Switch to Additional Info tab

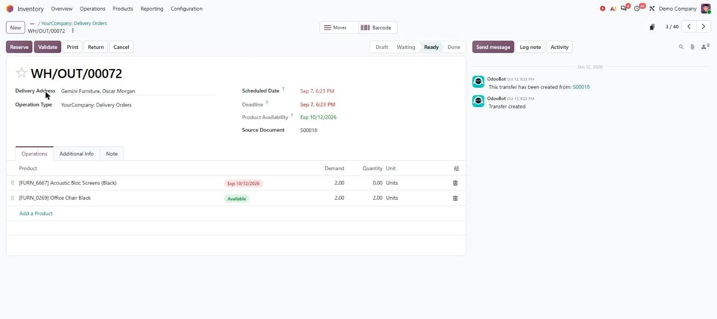(76, 154)
